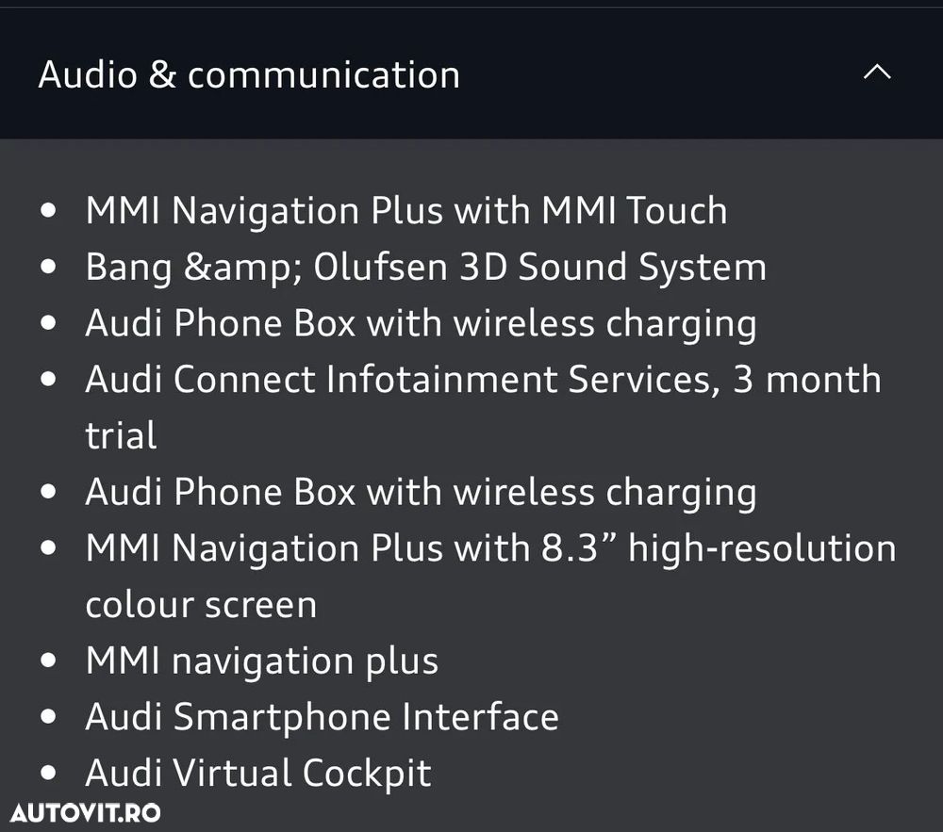Click Bang & Olufsen 3D Sound System text
943x832 pixels.
coord(425,268)
